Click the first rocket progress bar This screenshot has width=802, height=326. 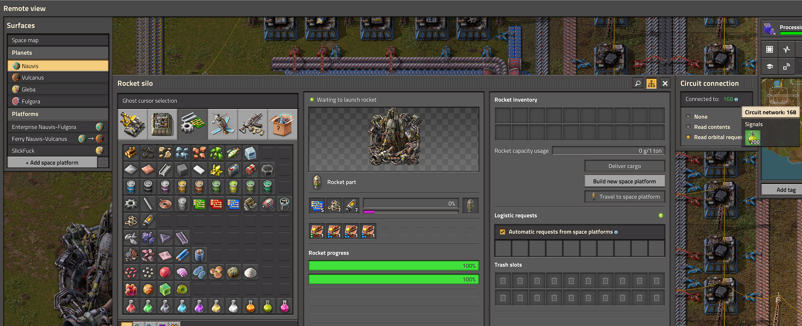[393, 266]
